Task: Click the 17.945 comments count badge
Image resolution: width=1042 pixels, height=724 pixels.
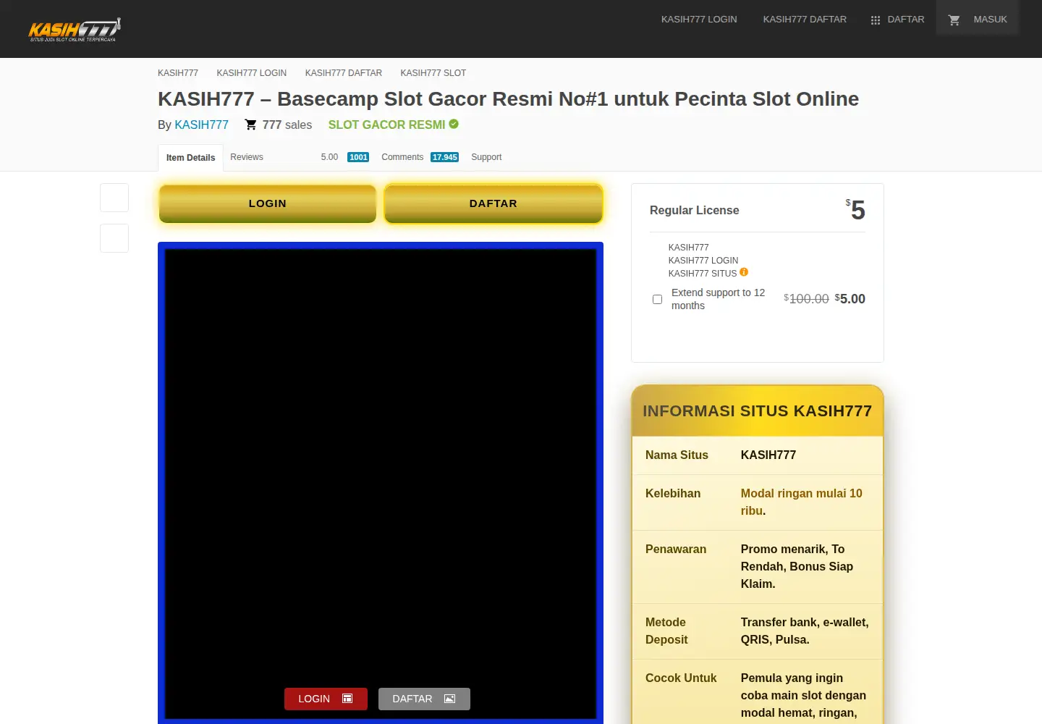Action: pyautogui.click(x=444, y=157)
